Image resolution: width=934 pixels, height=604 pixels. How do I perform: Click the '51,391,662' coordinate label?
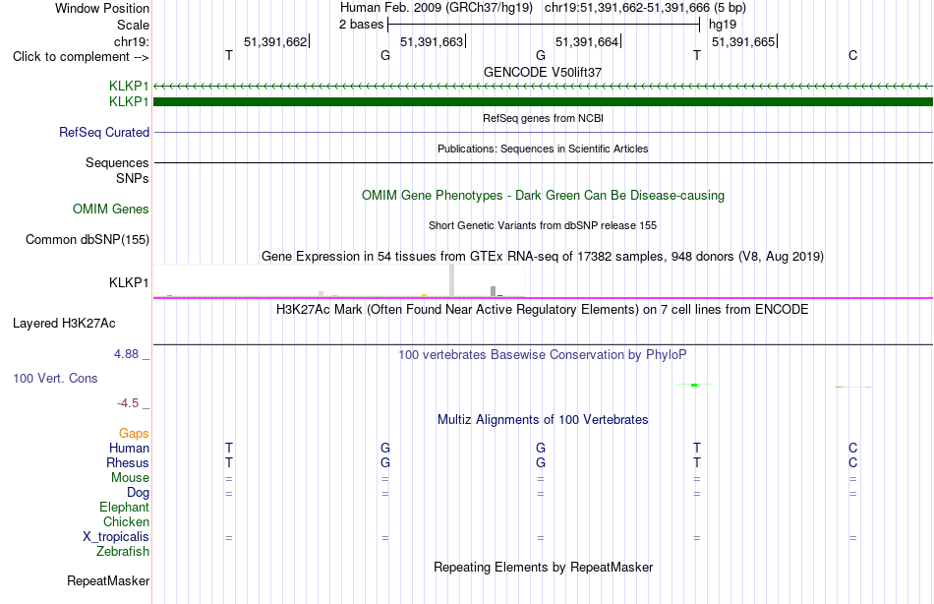click(275, 41)
